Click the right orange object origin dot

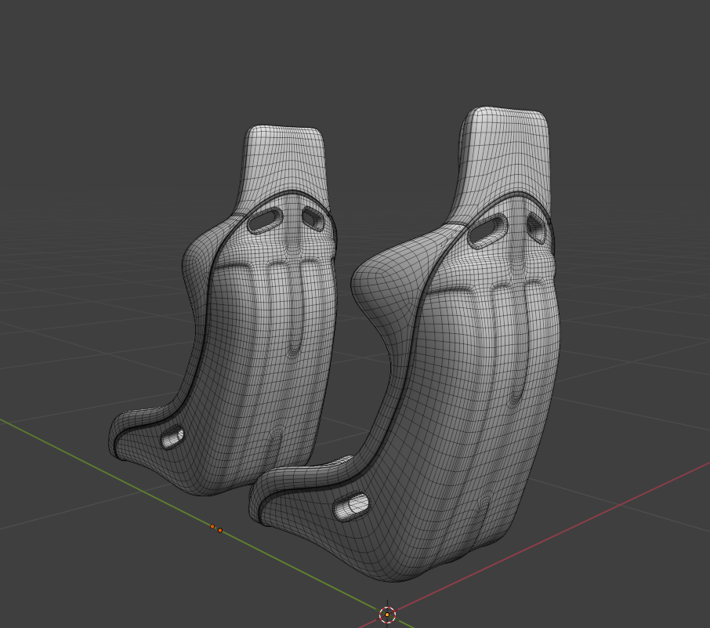(x=220, y=530)
